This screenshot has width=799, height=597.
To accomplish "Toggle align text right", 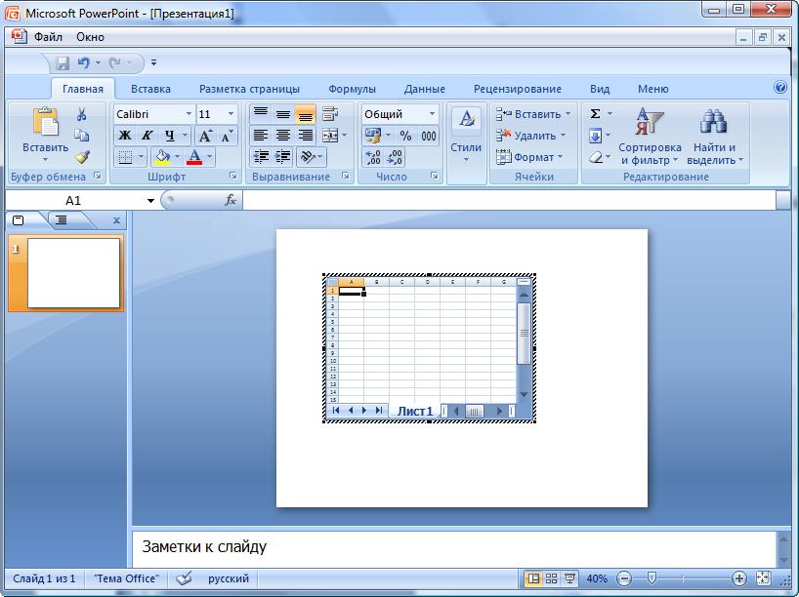I will [305, 136].
